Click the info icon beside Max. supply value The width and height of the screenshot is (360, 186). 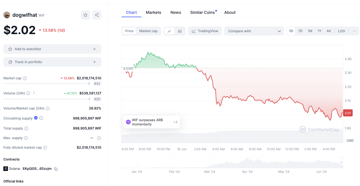coord(99,138)
